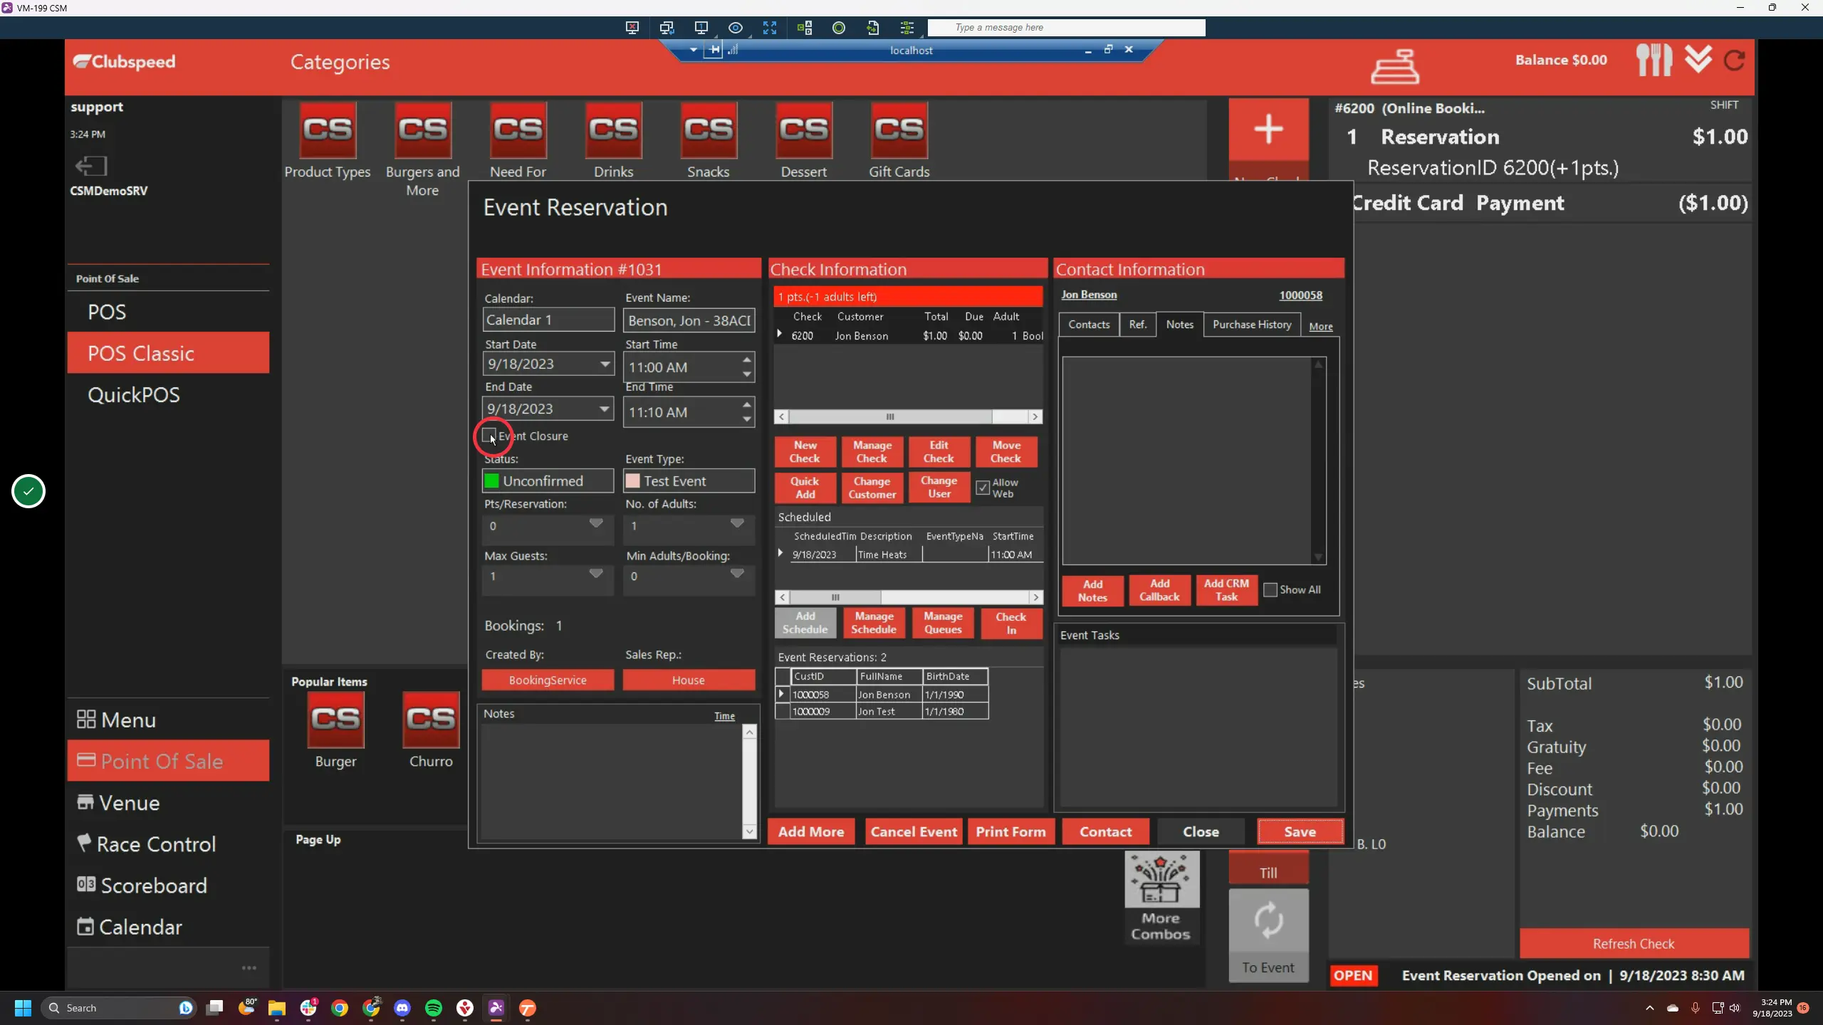Click the Churro popular item
This screenshot has height=1025, width=1823.
click(x=431, y=719)
